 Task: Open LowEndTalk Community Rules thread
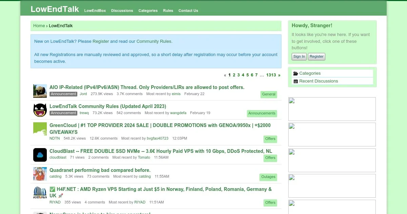(108, 106)
